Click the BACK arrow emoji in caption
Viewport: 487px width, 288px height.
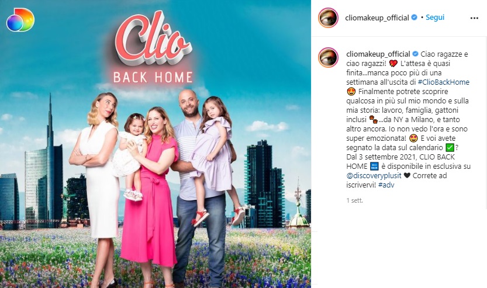[x=374, y=166]
